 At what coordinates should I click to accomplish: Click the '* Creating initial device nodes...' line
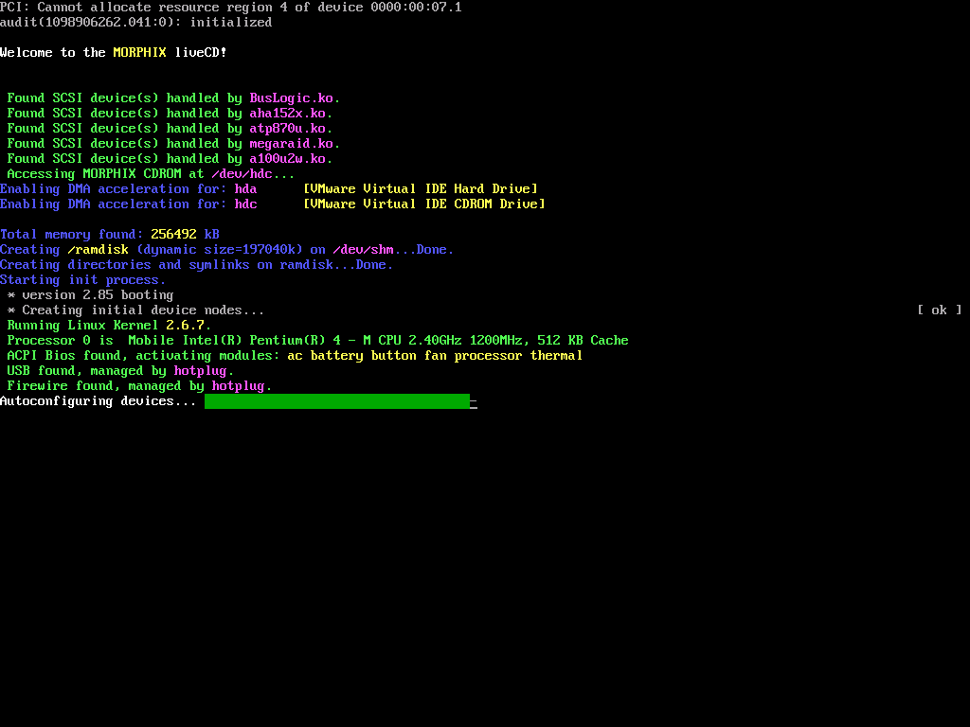135,310
